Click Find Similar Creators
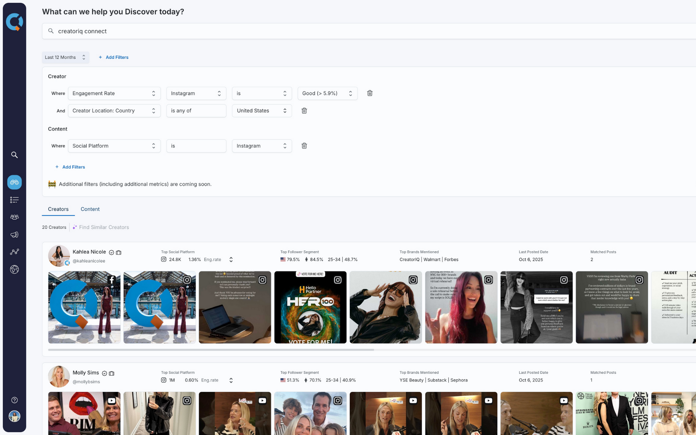This screenshot has width=696, height=435. point(104,227)
